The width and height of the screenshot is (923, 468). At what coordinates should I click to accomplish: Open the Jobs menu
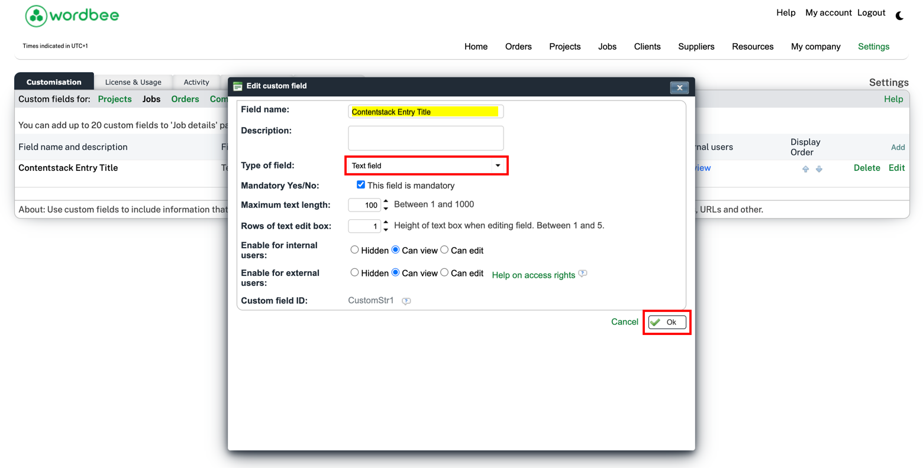607,47
